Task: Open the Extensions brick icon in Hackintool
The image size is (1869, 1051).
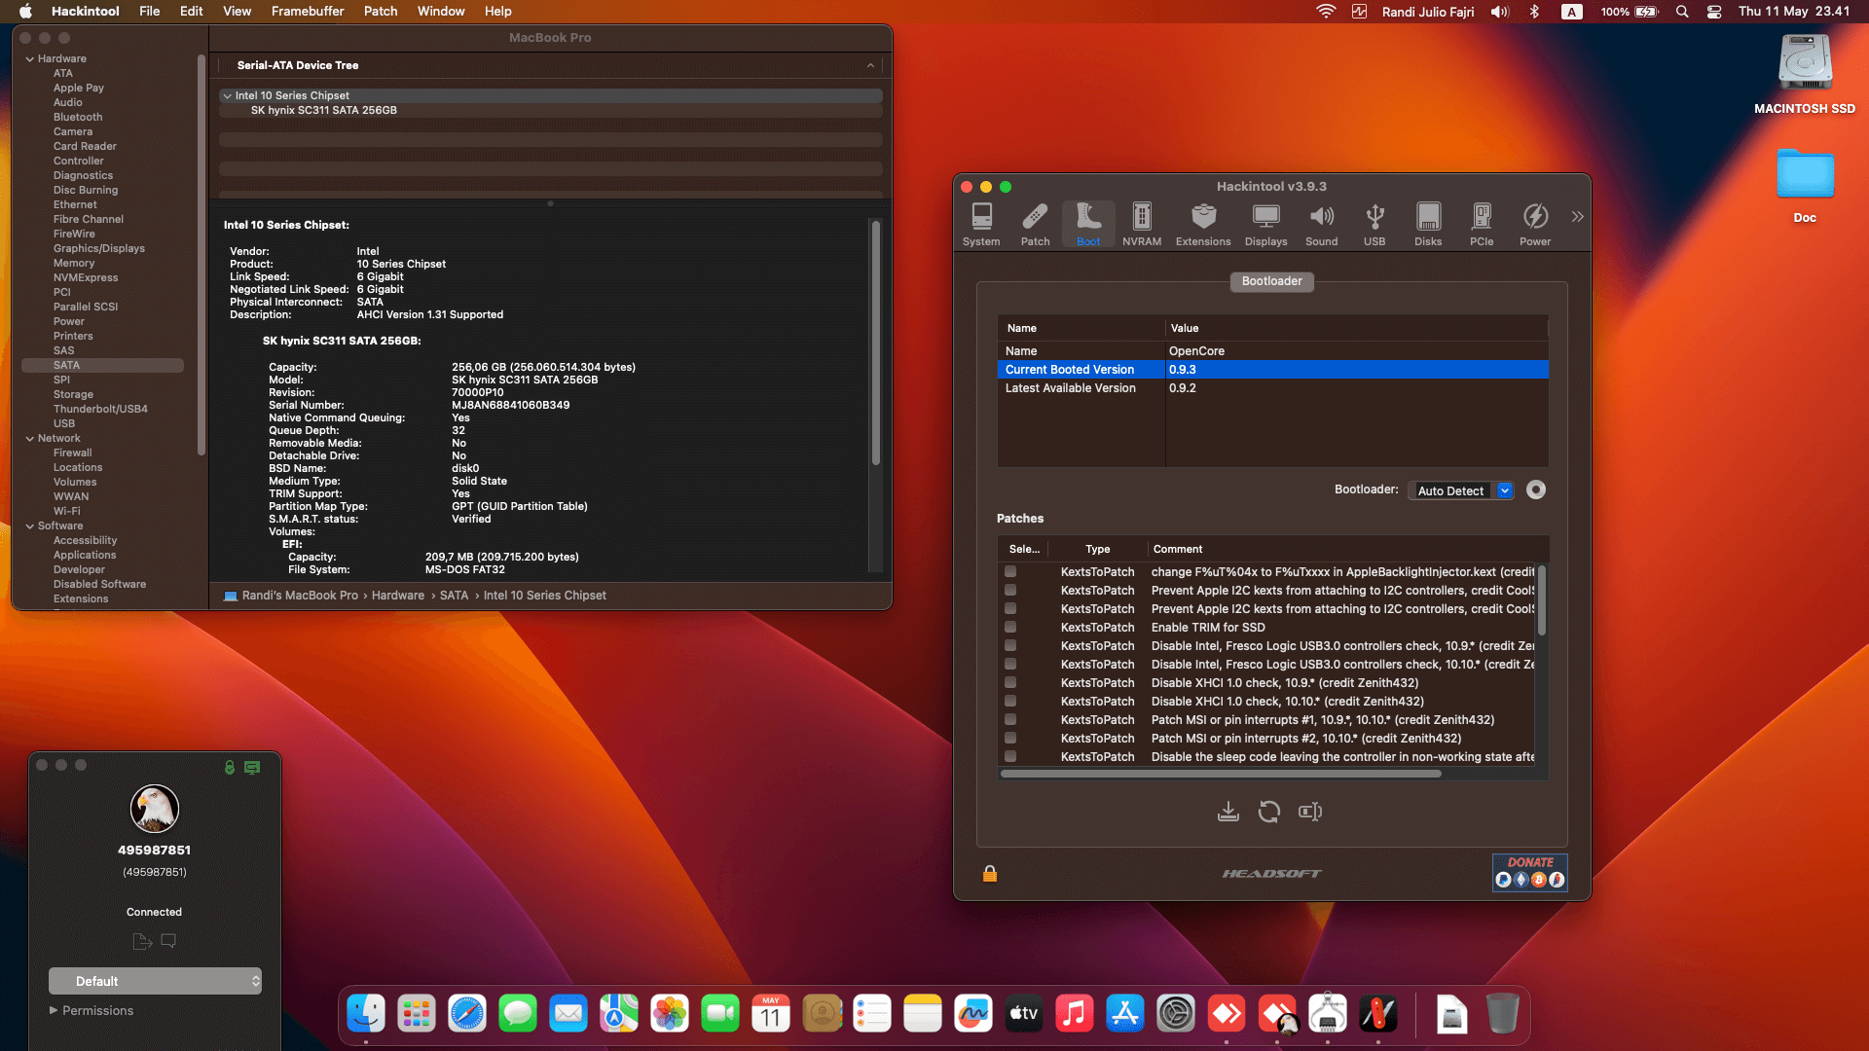Action: [x=1203, y=225]
